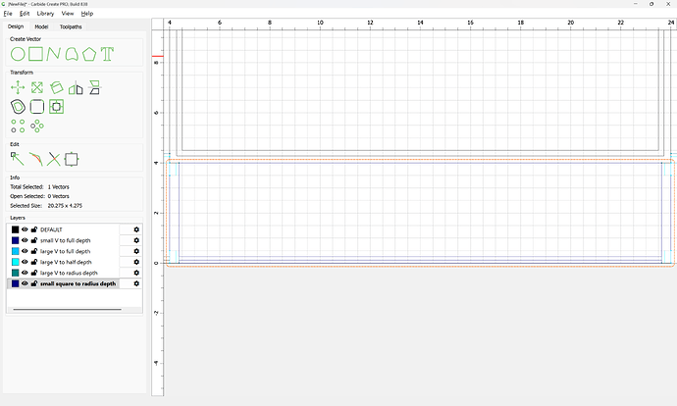677x406 pixels.
Task: Hide the DEFAULT layer with eye icon
Action: (26, 229)
